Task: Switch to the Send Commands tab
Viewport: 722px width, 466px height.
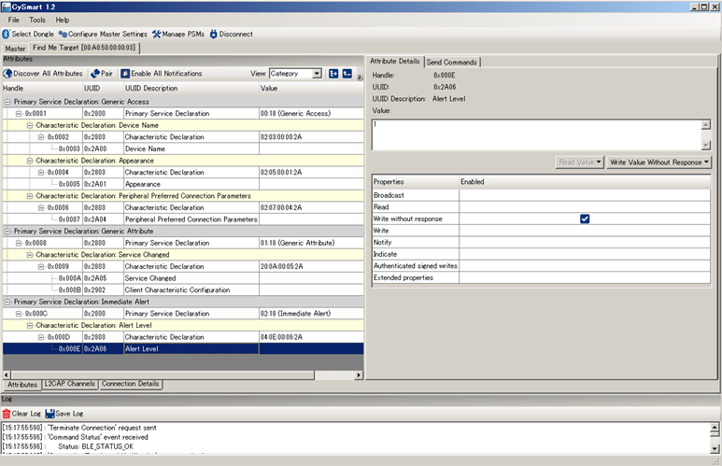Action: (452, 62)
